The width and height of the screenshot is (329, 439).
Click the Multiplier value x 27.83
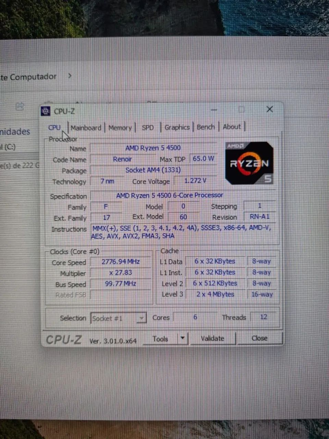[x=121, y=273]
